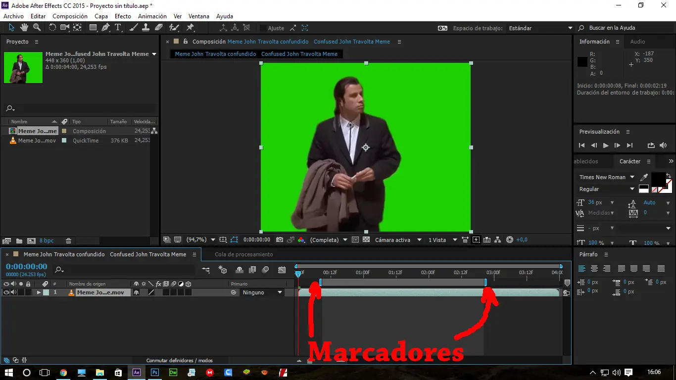Image resolution: width=676 pixels, height=380 pixels.
Task: Click Conmutar definidores / modos button
Action: coord(180,360)
